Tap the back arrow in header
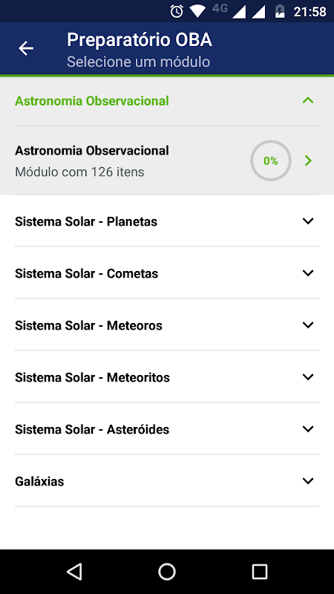Viewport: 334px width, 594px height. (x=26, y=48)
